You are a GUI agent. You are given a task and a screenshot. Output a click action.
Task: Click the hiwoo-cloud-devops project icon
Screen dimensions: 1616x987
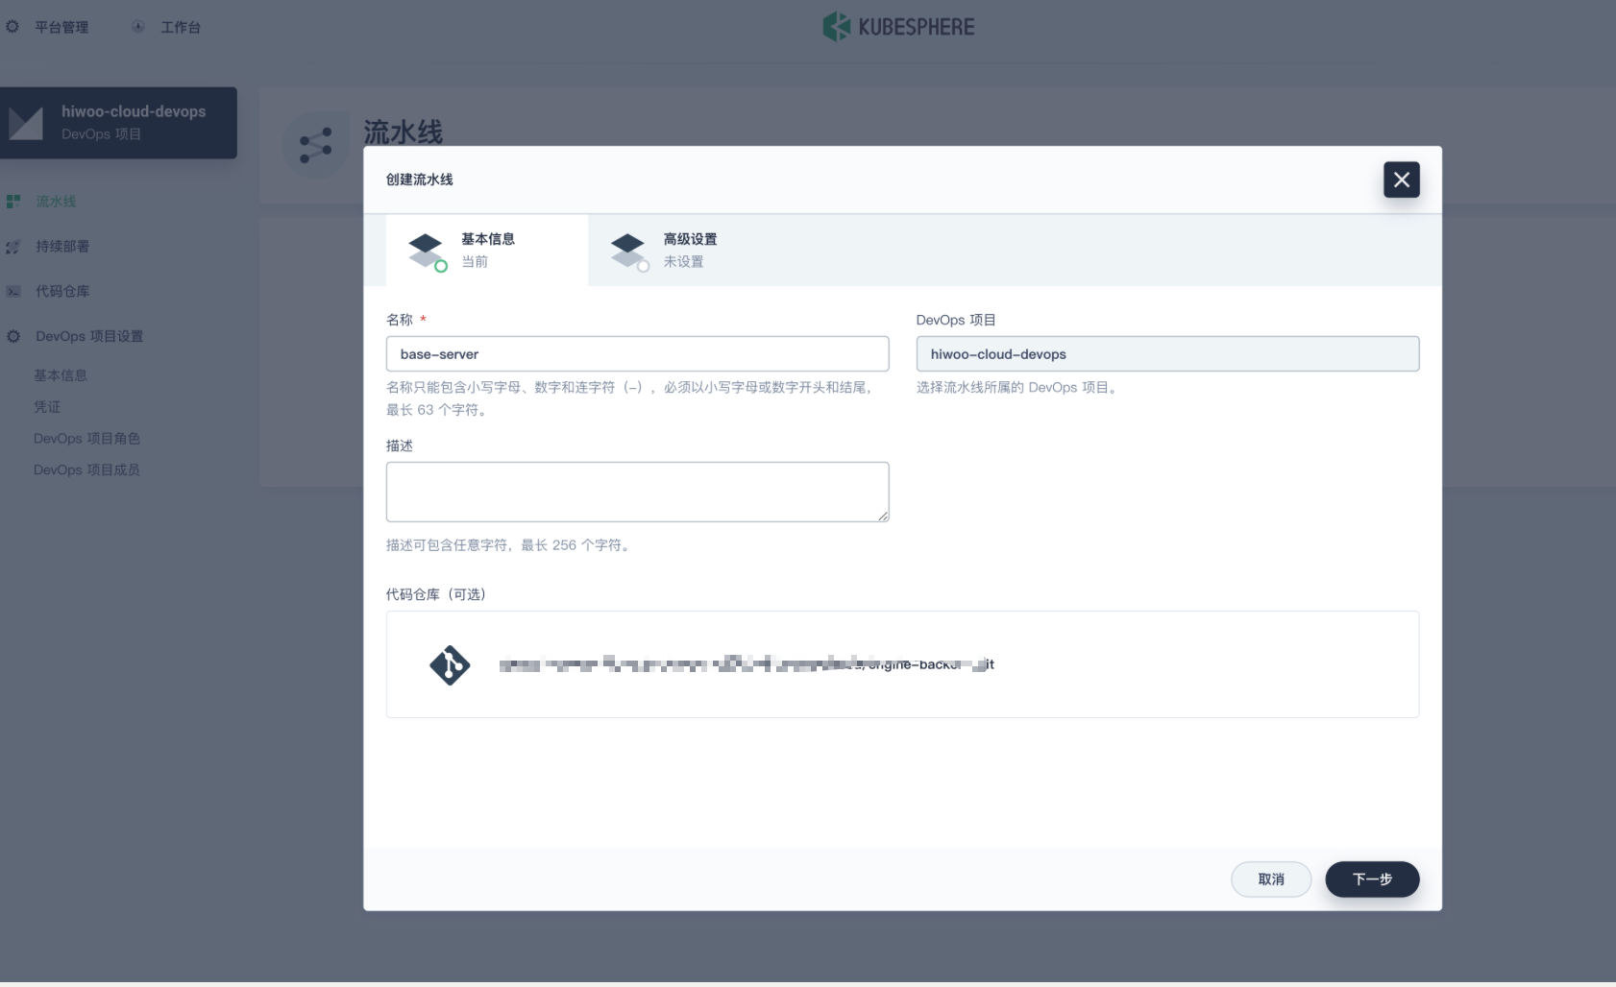[26, 123]
